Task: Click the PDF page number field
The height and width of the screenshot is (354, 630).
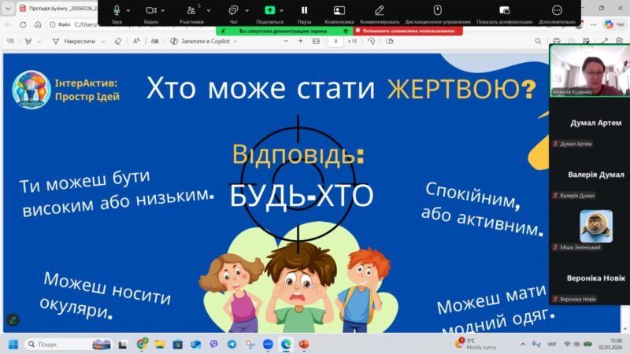Action: [x=337, y=41]
